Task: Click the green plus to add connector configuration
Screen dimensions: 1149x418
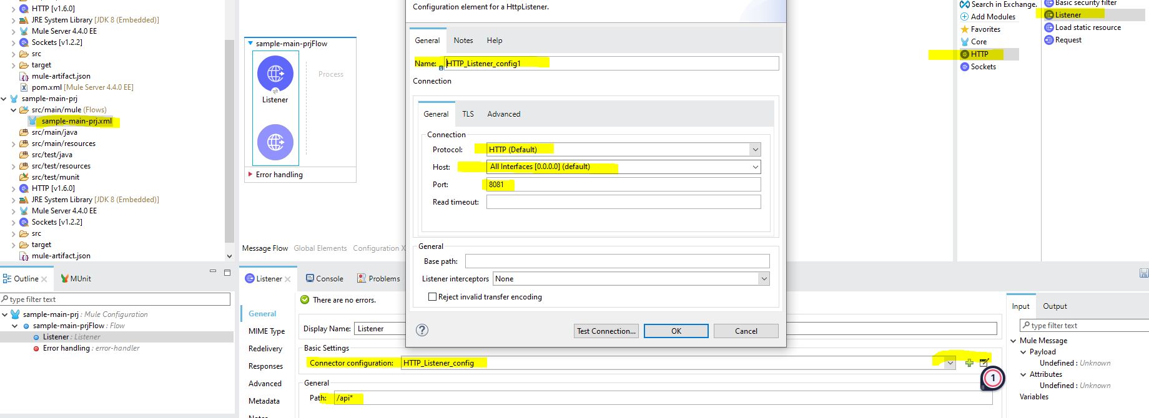Action: 969,362
